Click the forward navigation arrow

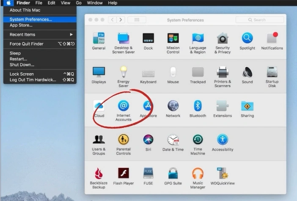point(121,20)
